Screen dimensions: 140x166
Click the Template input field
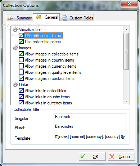90,137
